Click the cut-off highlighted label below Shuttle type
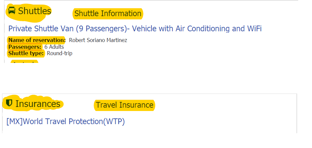Image resolution: width=312 pixels, height=148 pixels. click(24, 62)
